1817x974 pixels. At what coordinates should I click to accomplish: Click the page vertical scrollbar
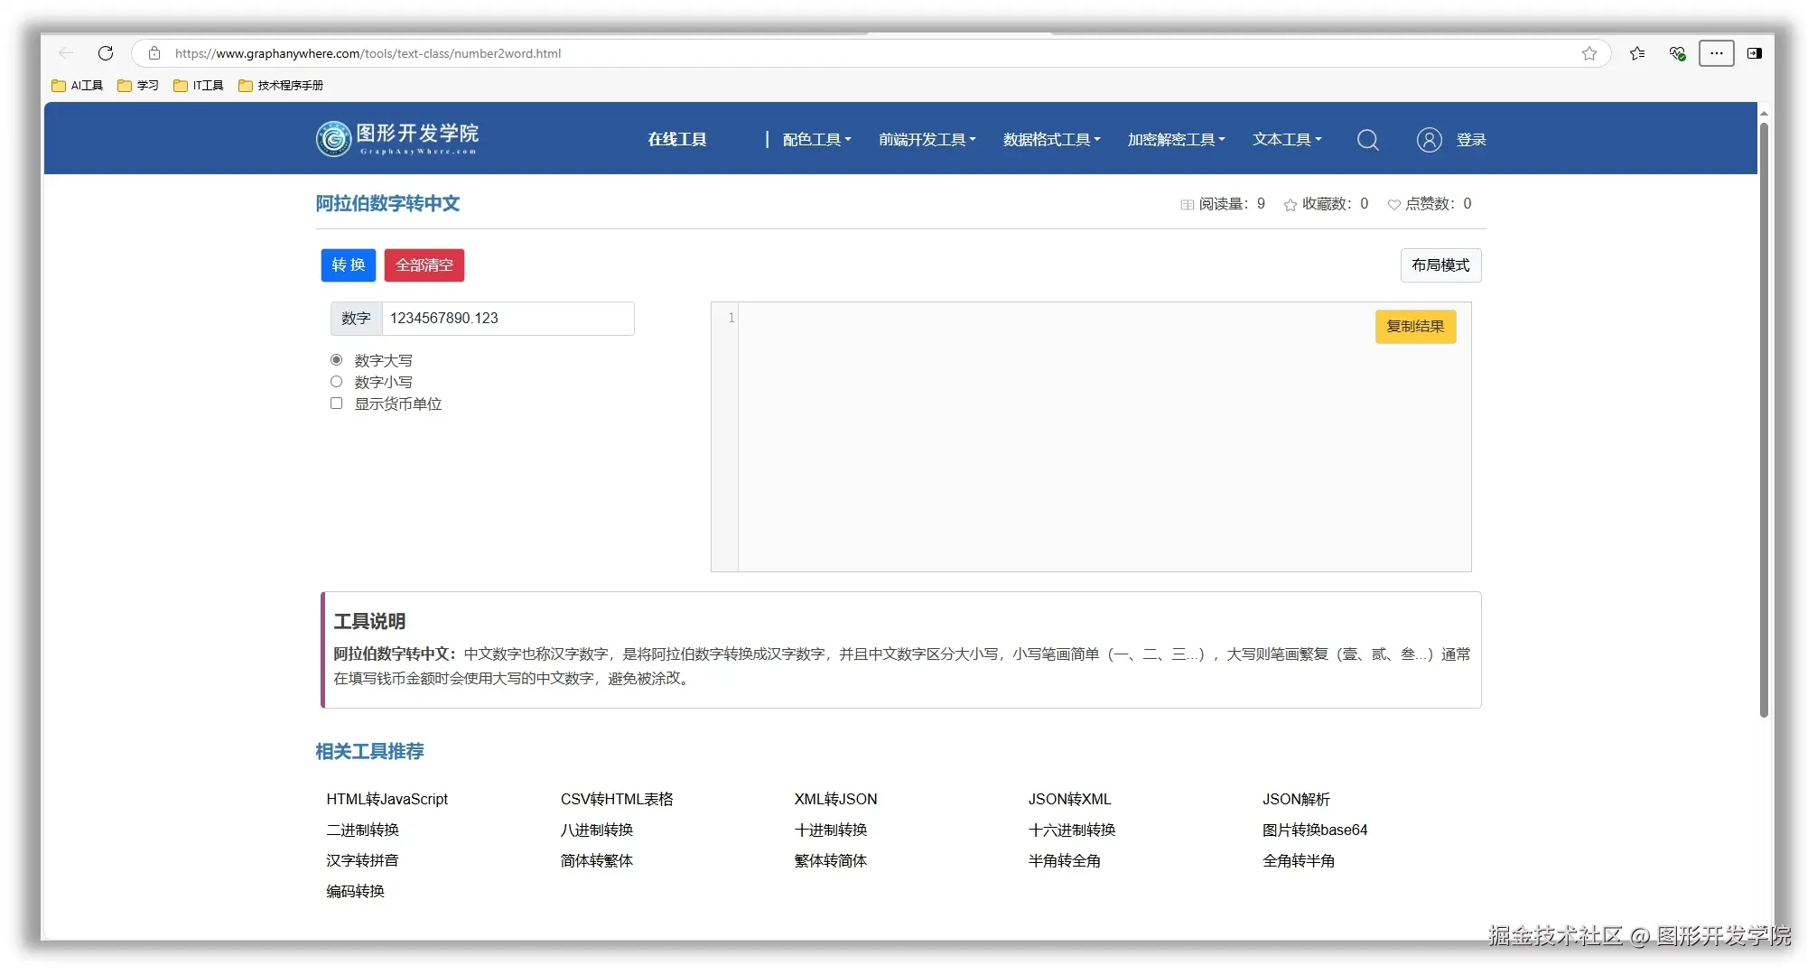pyautogui.click(x=1764, y=420)
